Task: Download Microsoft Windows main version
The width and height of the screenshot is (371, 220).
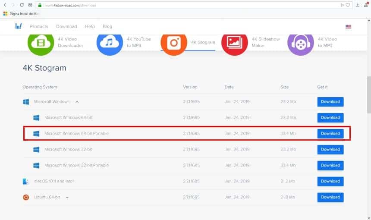Action: [x=330, y=102]
